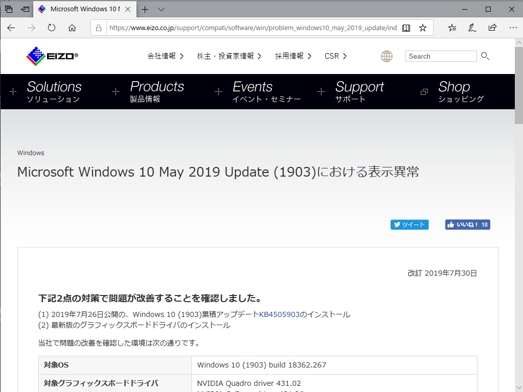Expand the Solutions menu

54,91
